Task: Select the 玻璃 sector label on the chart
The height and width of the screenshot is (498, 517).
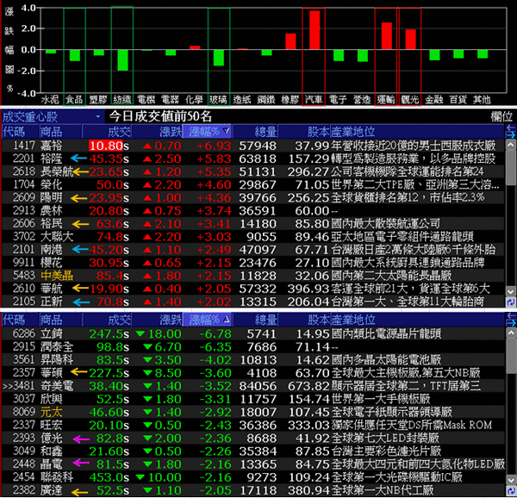Action: click(218, 100)
